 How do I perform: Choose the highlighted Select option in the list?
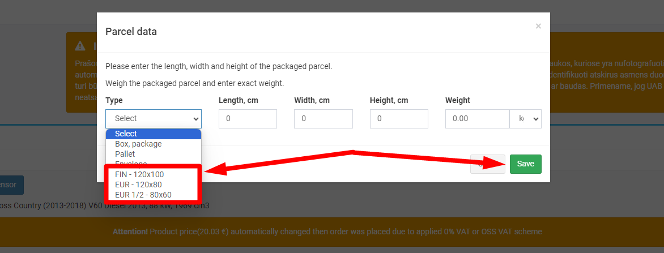point(153,134)
